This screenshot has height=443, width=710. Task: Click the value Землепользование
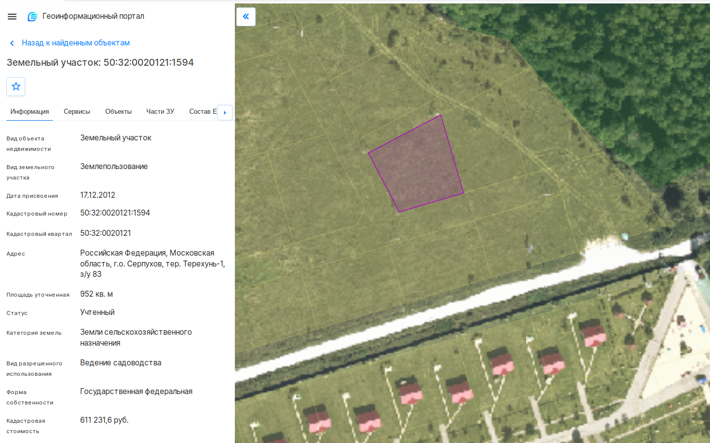pyautogui.click(x=114, y=167)
